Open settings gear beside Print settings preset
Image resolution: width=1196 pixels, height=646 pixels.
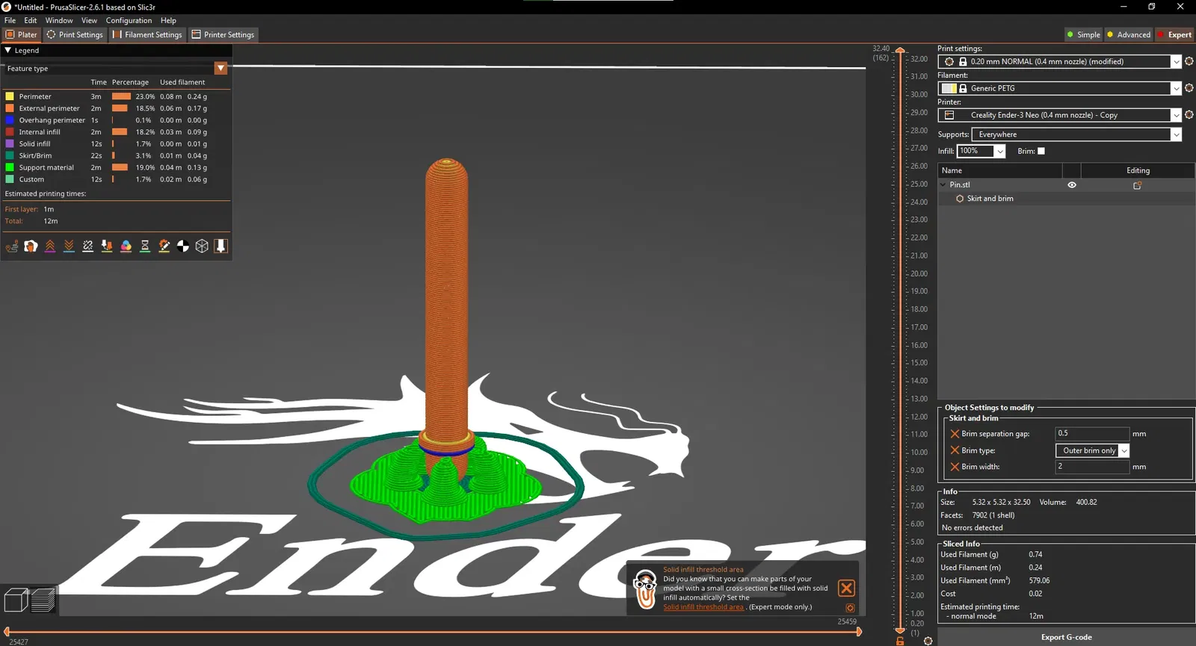point(1189,61)
